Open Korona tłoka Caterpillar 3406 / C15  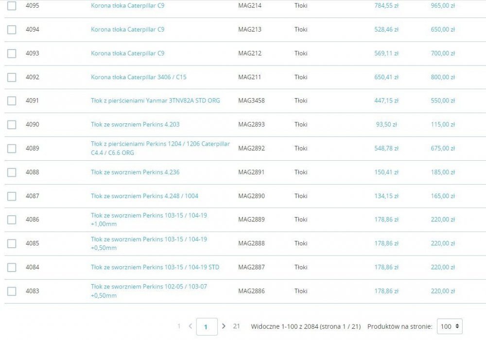point(139,77)
